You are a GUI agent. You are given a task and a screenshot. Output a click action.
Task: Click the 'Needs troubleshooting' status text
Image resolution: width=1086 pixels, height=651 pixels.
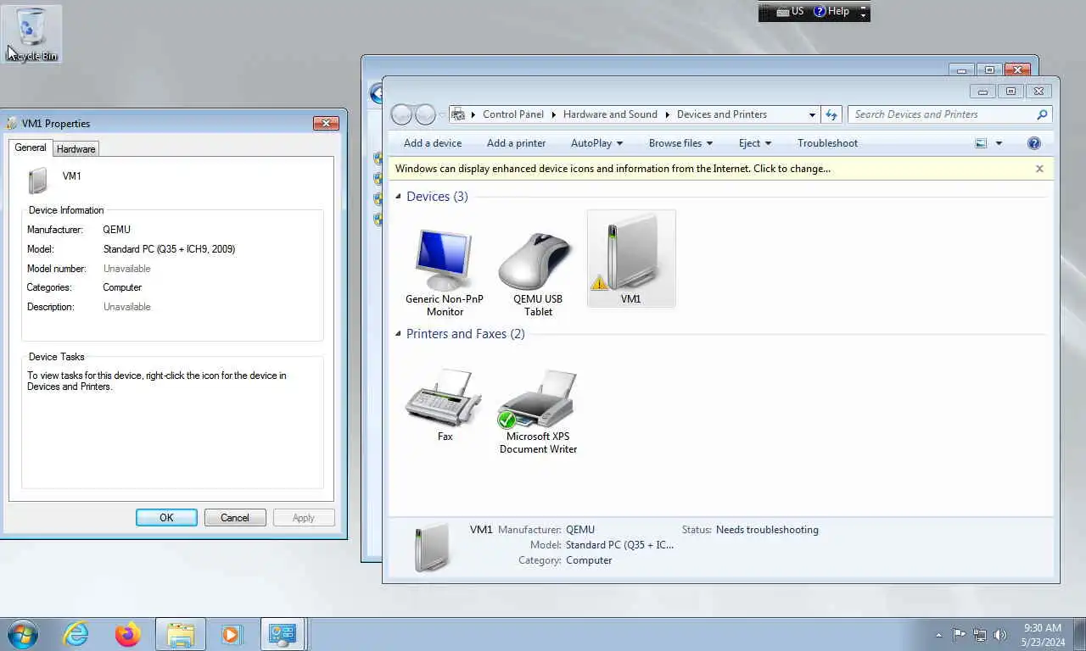coord(767,530)
